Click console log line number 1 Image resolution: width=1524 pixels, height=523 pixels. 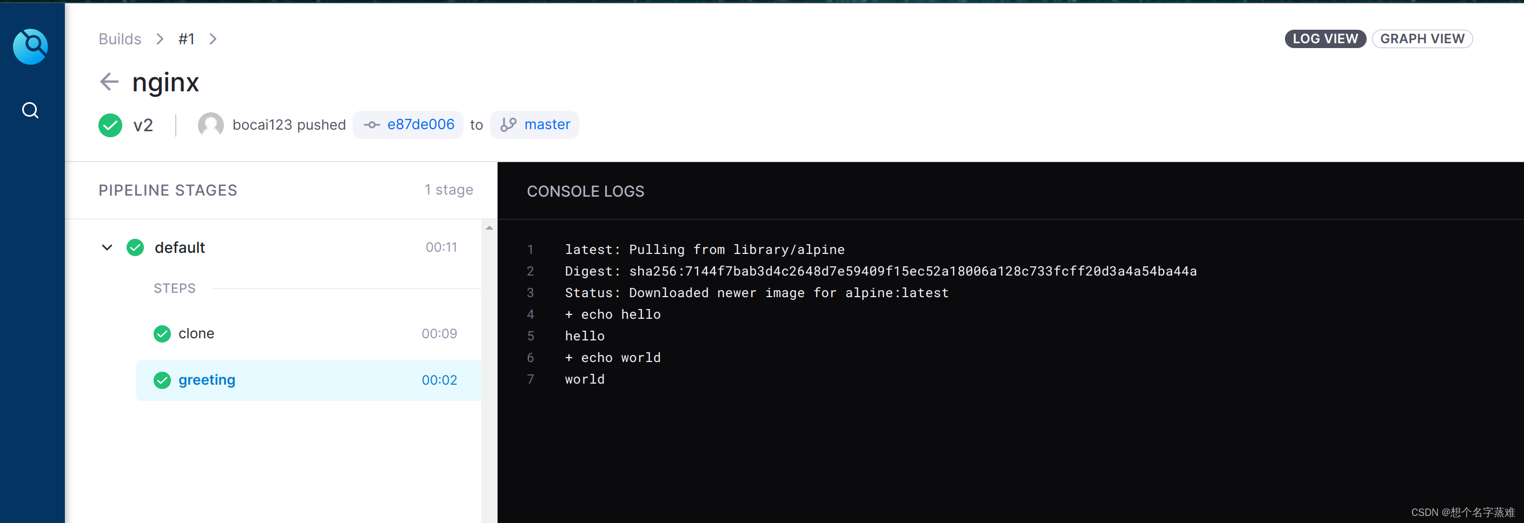pyautogui.click(x=531, y=250)
